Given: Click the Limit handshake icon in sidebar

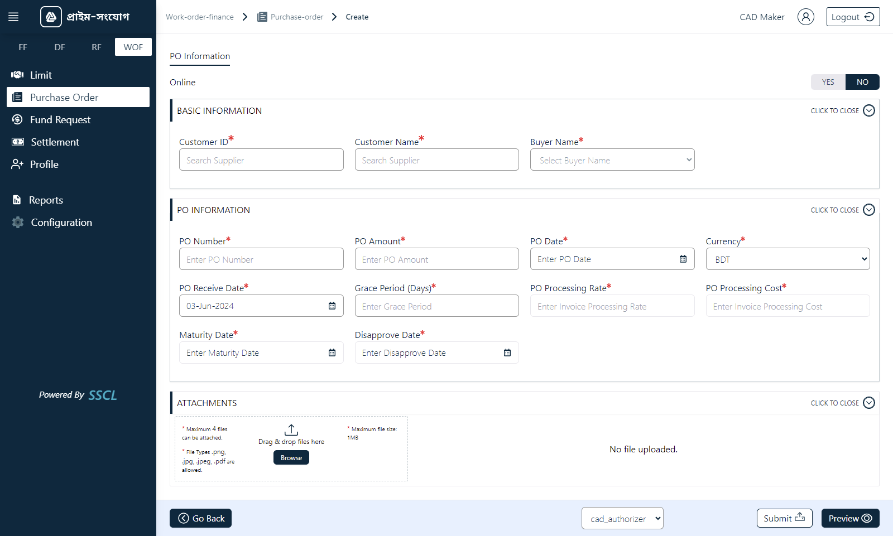Looking at the screenshot, I should [17, 75].
